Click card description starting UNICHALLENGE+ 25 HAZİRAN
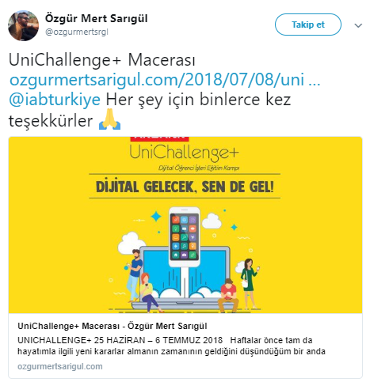This screenshot has width=370, height=382. point(171,346)
